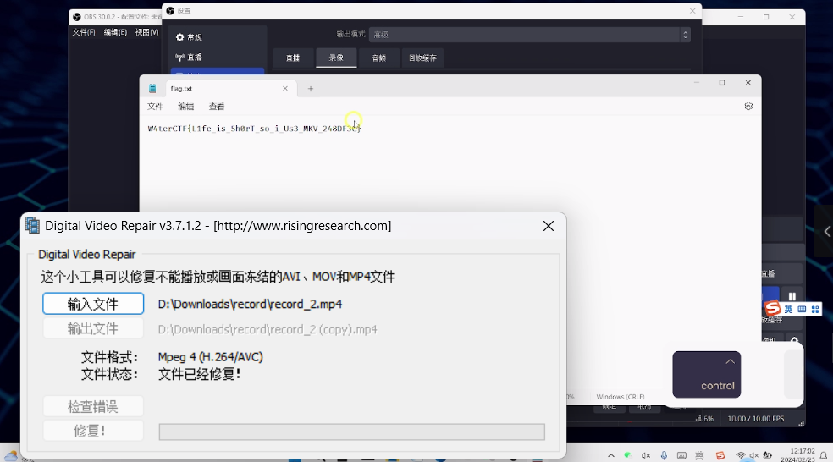833x462 pixels.
Task: Click the Sogou input method S icon
Action: (772, 308)
